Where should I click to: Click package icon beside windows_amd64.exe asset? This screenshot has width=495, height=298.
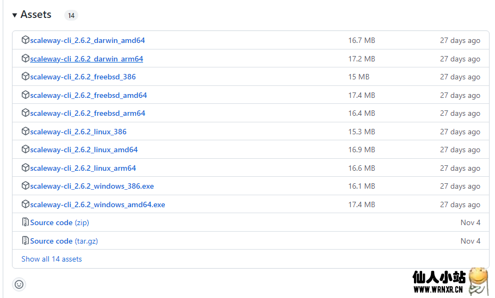click(26, 204)
